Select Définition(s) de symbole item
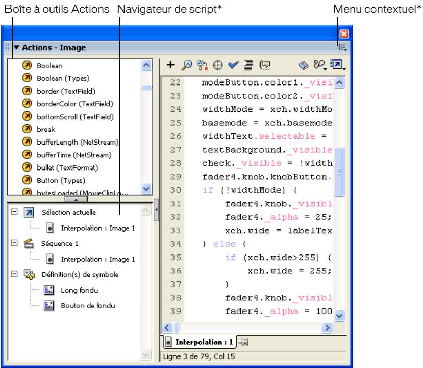The width and height of the screenshot is (423, 368). click(80, 275)
